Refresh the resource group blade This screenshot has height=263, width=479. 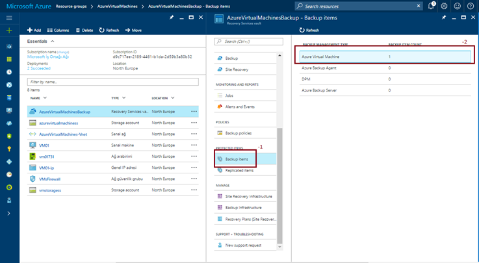coord(109,31)
